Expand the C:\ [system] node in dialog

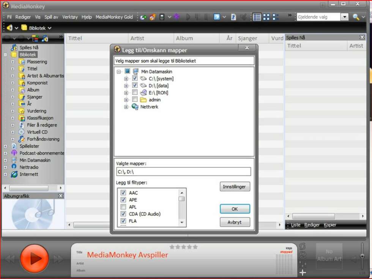coord(126,79)
